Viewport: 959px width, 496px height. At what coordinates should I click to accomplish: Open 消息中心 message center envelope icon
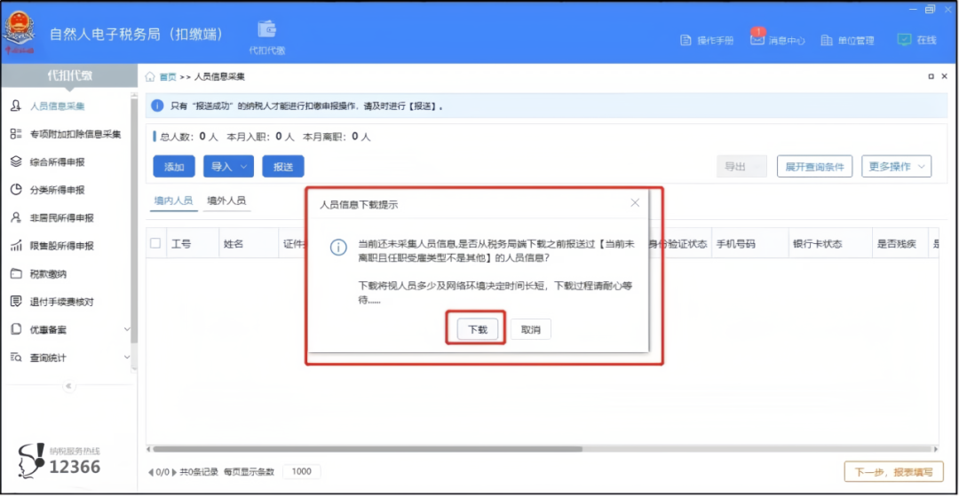[757, 40]
